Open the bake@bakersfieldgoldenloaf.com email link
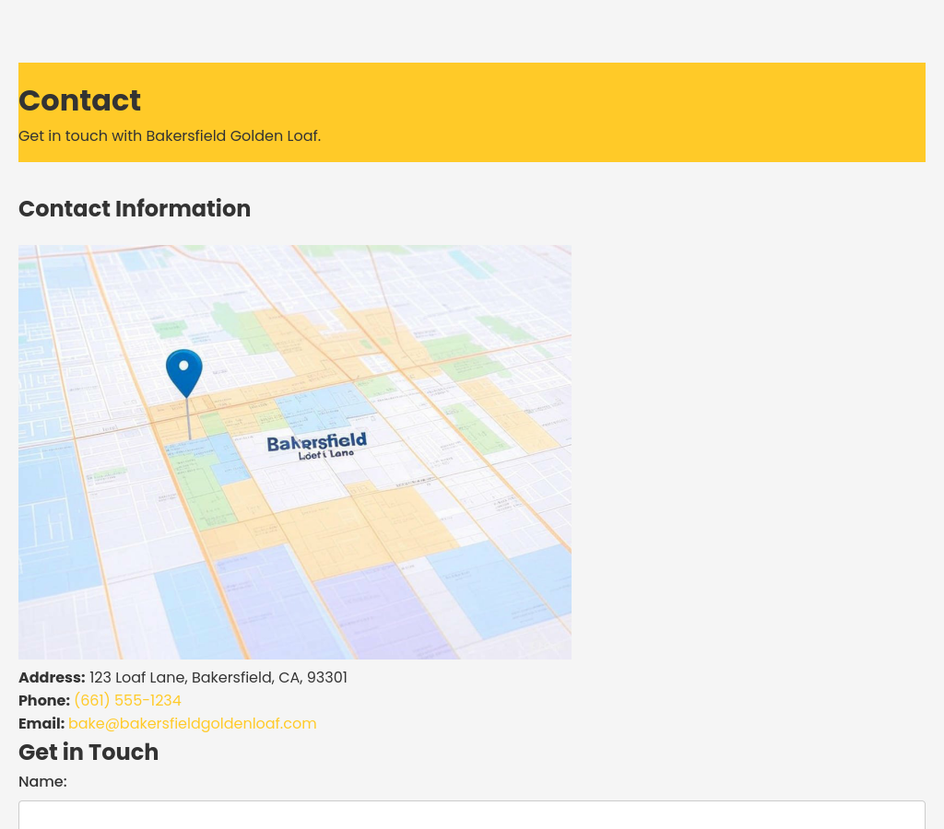This screenshot has width=944, height=829. (x=192, y=724)
